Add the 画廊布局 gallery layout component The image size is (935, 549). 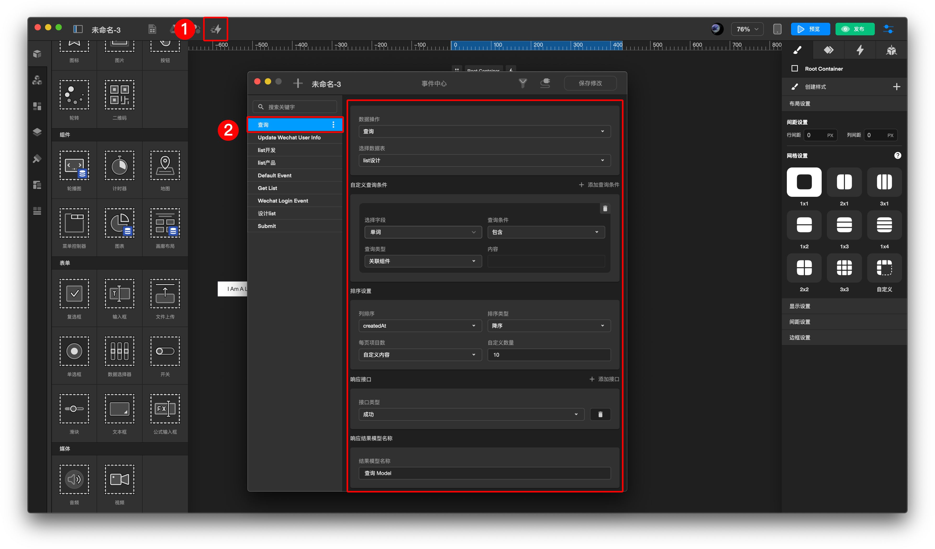pyautogui.click(x=165, y=223)
